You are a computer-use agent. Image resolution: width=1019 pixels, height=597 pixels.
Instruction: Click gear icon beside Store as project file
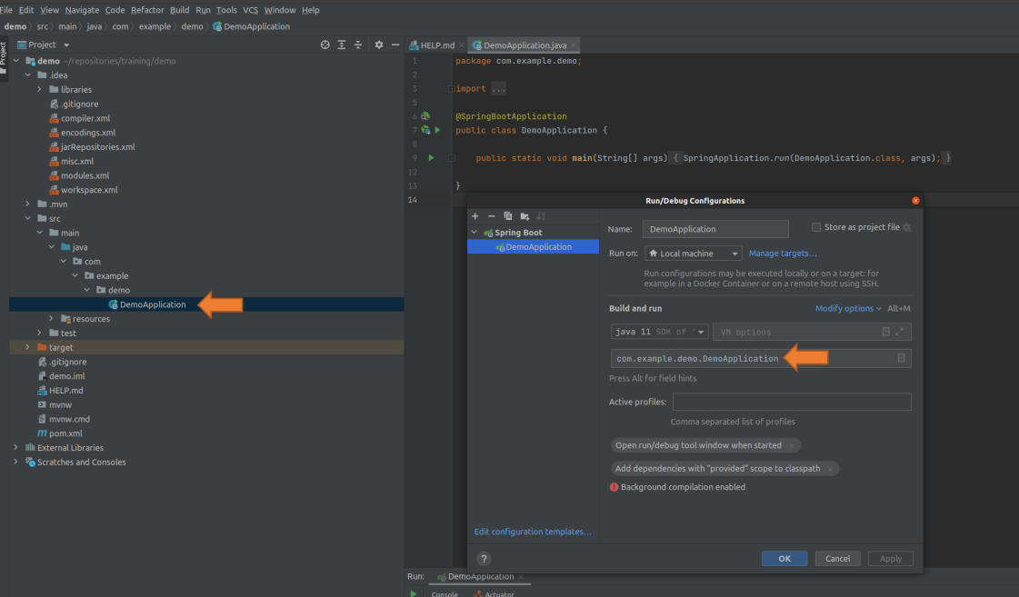tap(907, 227)
